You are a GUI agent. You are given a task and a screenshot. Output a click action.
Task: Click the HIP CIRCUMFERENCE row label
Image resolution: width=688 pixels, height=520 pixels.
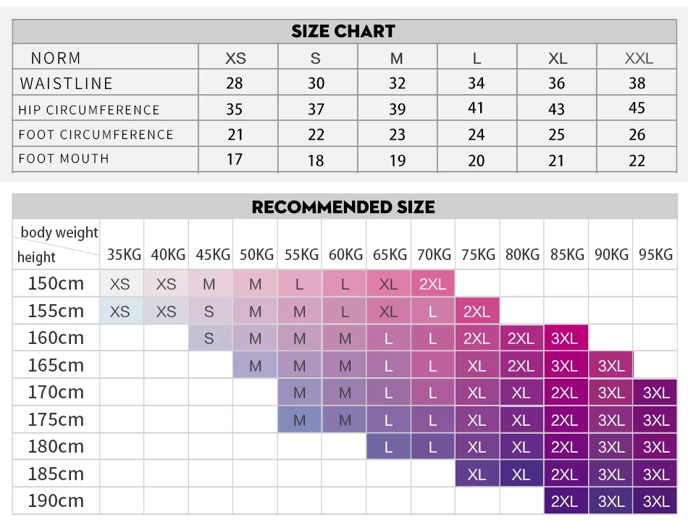tap(89, 109)
